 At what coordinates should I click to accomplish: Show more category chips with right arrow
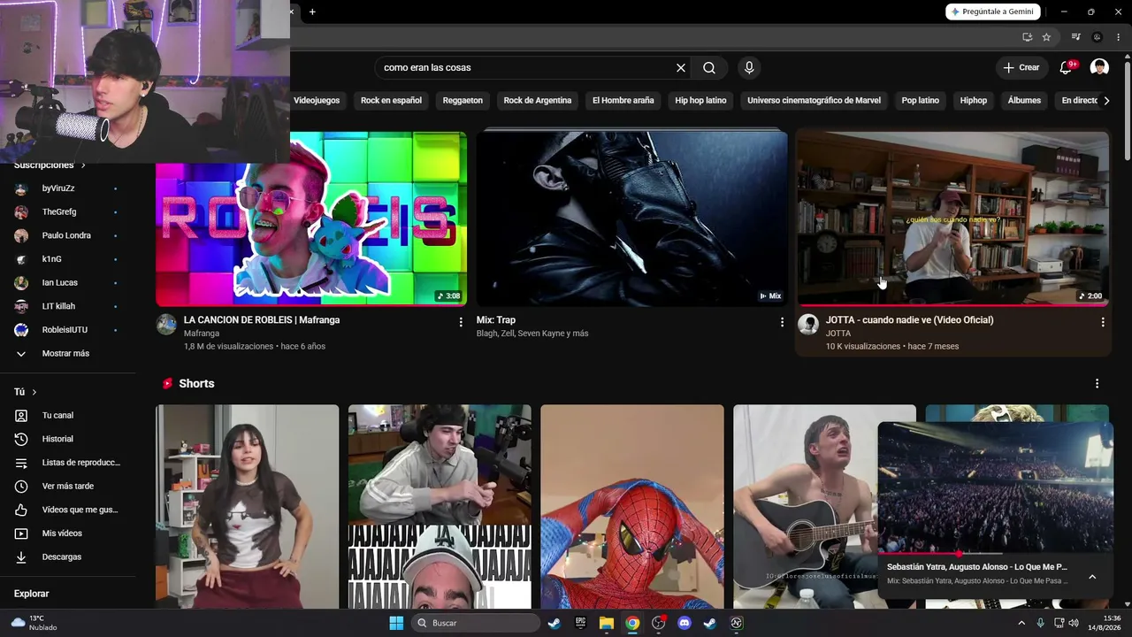pyautogui.click(x=1106, y=101)
